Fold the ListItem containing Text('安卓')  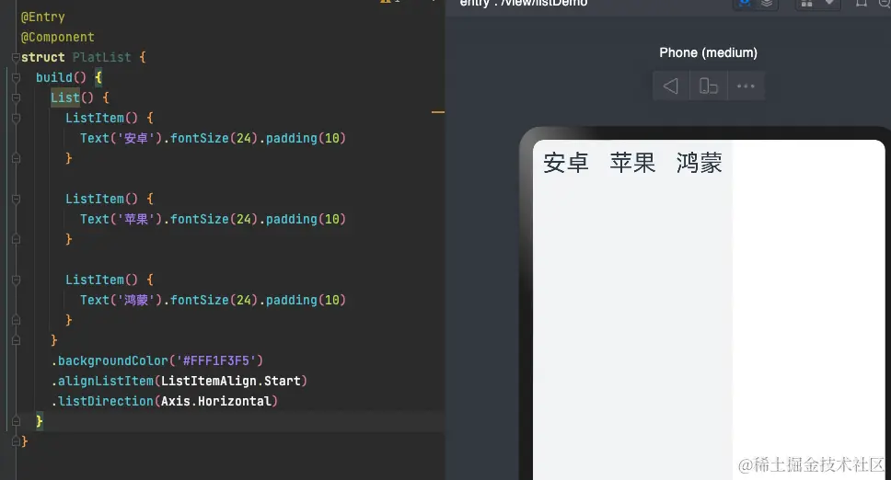pyautogui.click(x=16, y=118)
